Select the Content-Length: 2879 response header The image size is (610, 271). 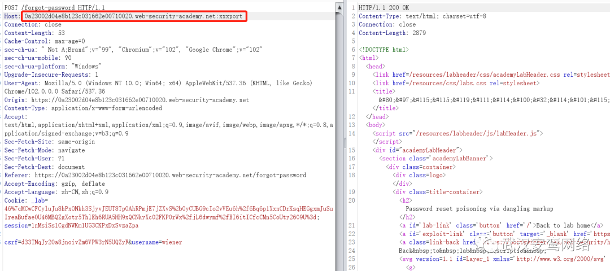(x=392, y=33)
